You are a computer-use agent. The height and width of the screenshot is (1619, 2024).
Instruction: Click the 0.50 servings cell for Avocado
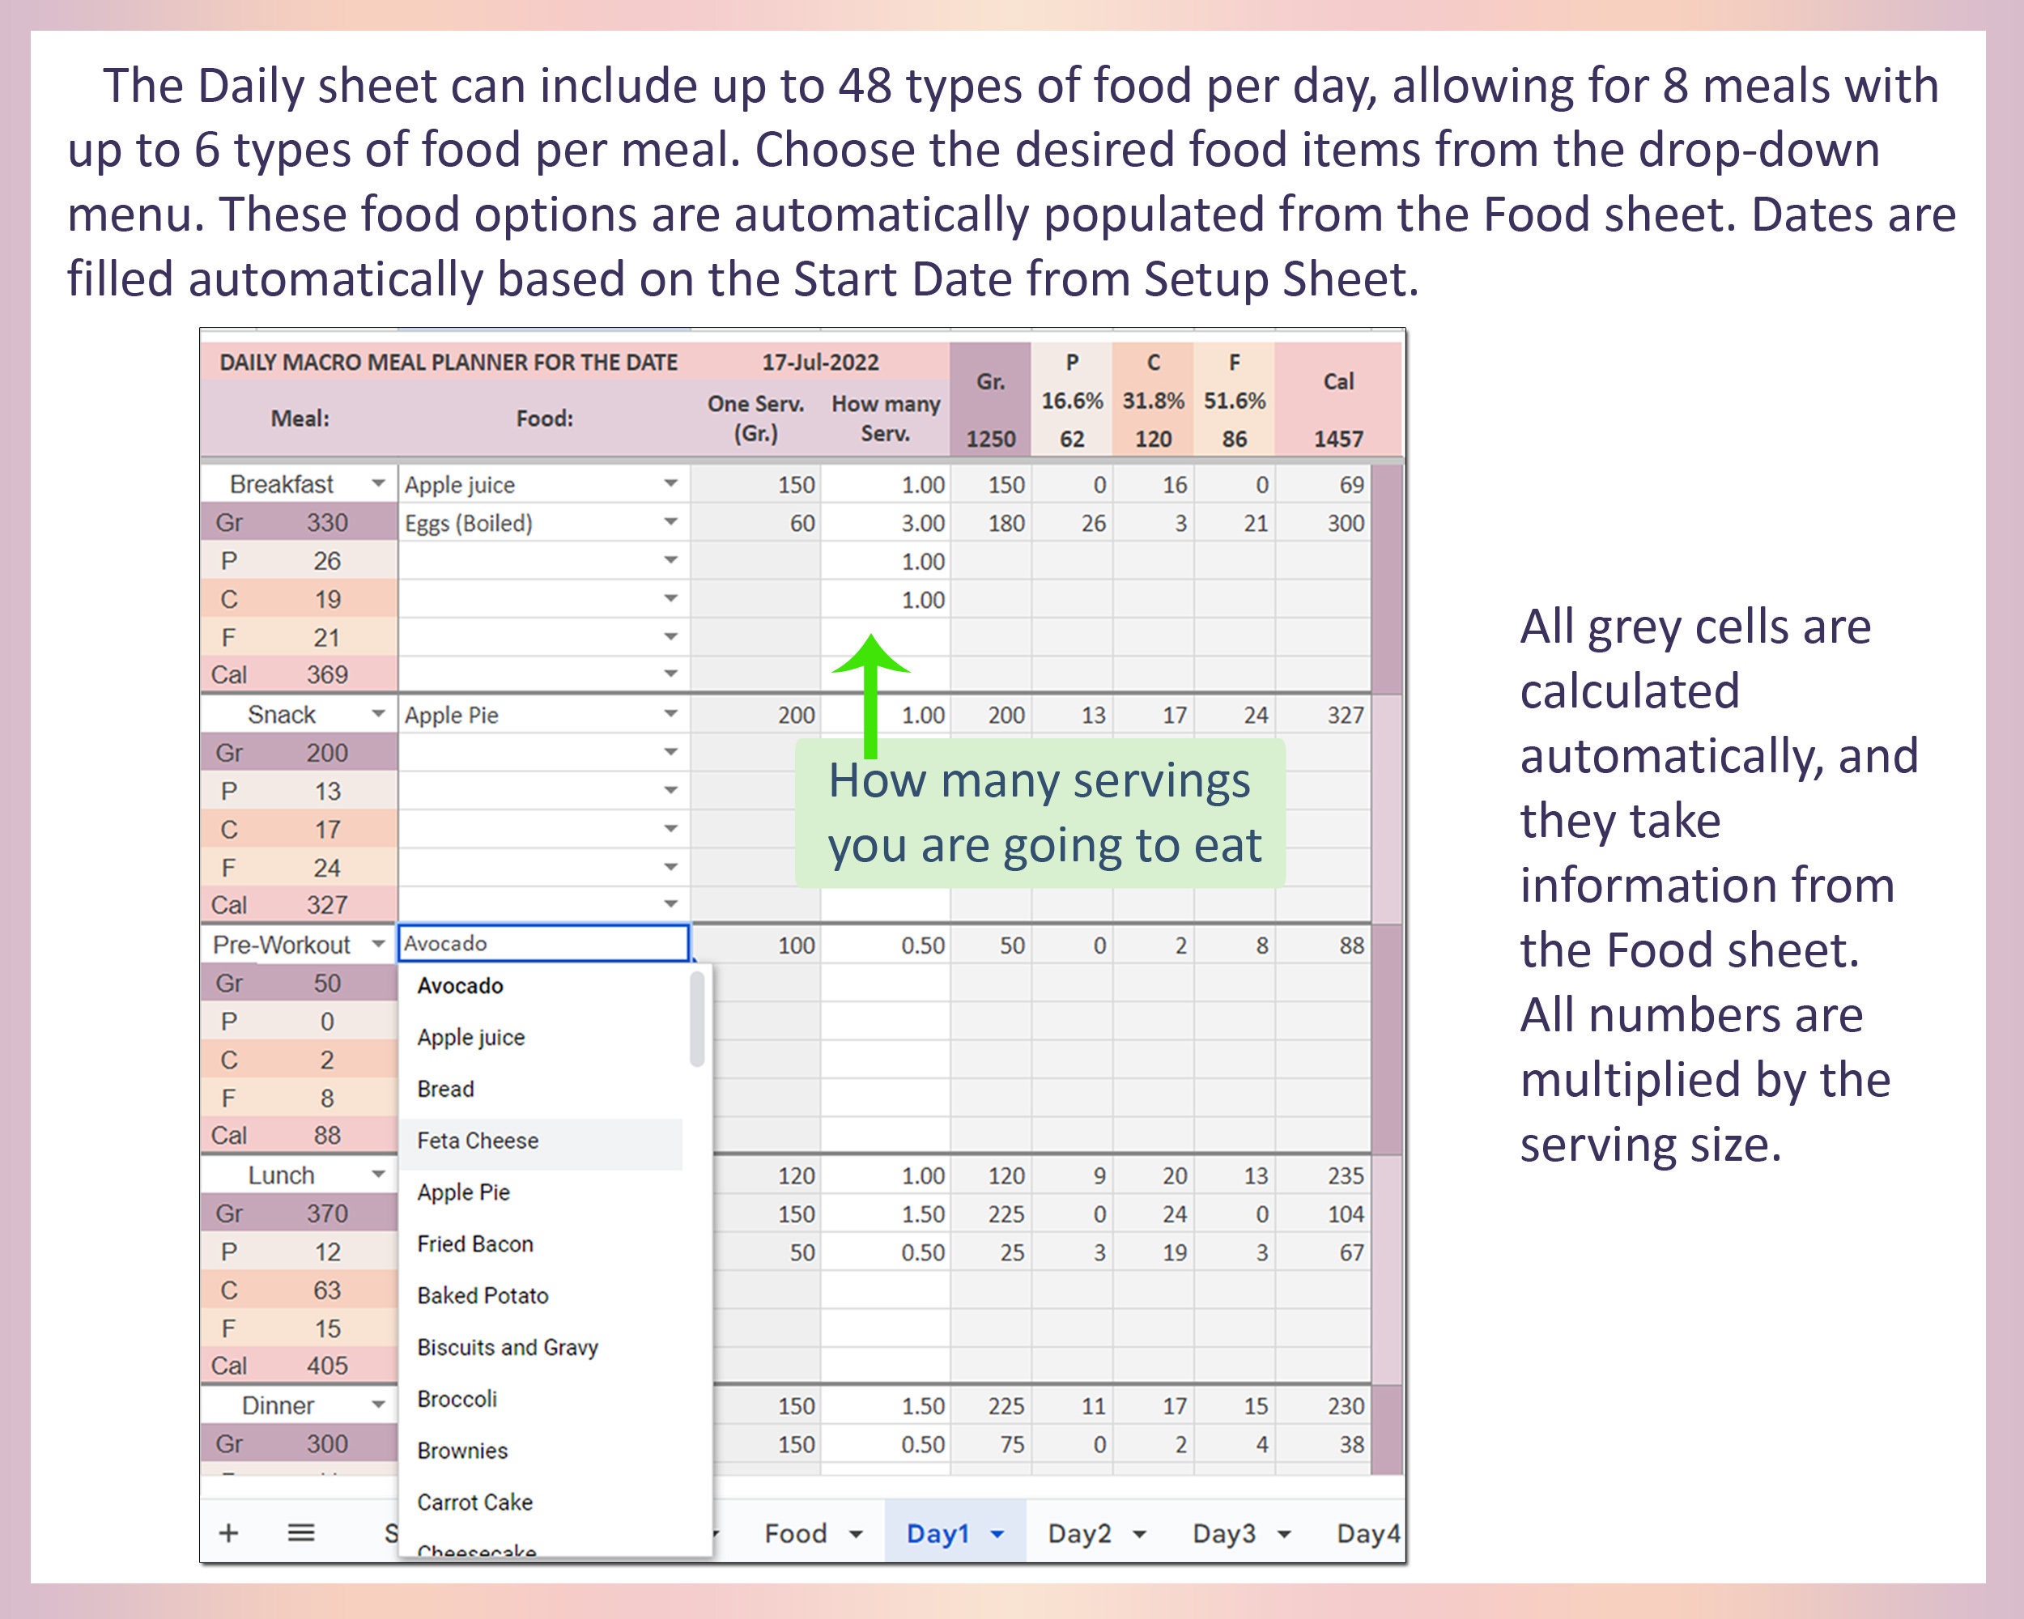[x=885, y=945]
